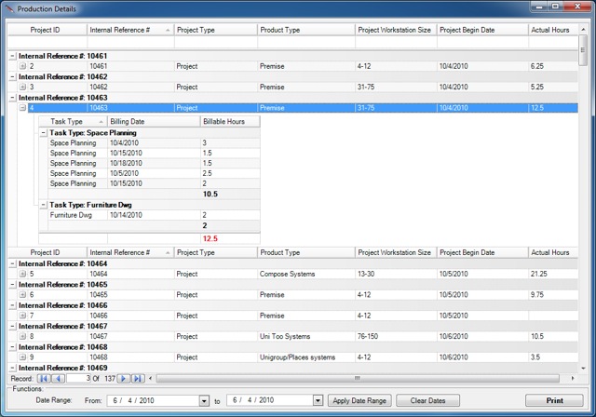Sort by Internal Reference # column header
596x417 pixels.
coord(129,30)
